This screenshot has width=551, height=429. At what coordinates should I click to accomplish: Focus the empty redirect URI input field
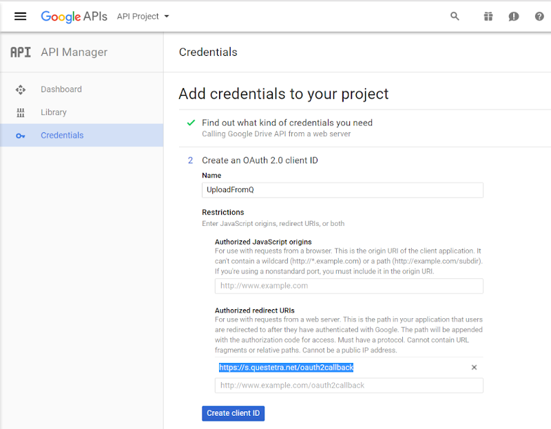(x=349, y=386)
